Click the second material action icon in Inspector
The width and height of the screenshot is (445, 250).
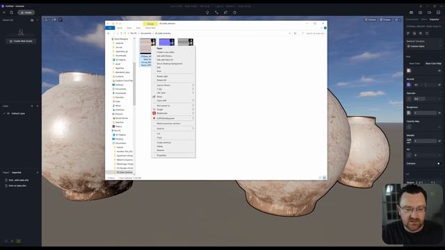pyautogui.click(x=414, y=33)
